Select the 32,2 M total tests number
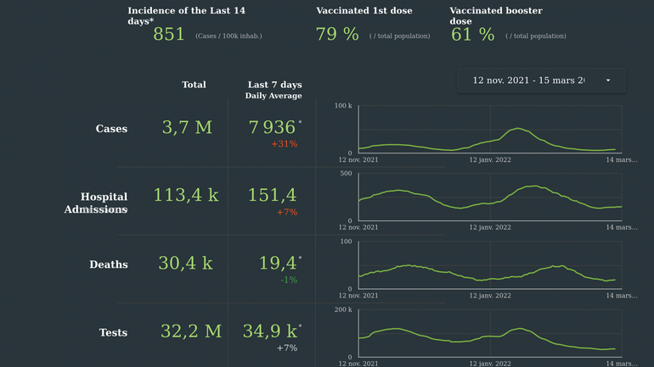Image resolution: width=654 pixels, height=367 pixels. [x=190, y=331]
